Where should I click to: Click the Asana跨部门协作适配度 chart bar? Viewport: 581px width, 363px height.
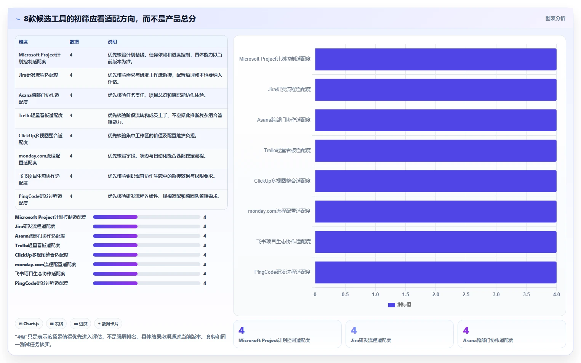435,120
